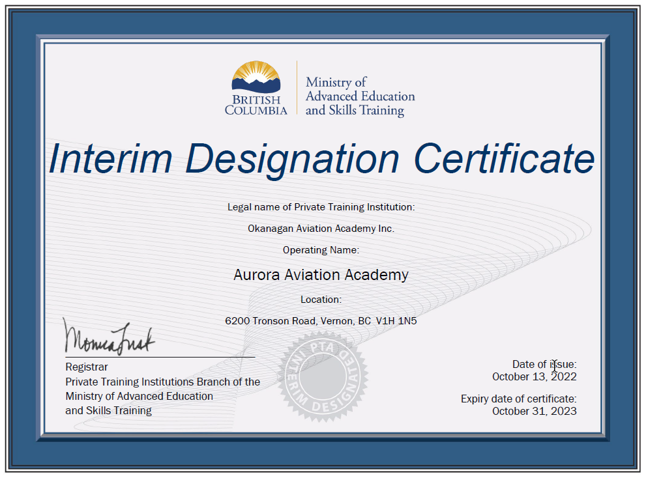The height and width of the screenshot is (478, 646).
Task: Select the "Operating Name:" label
Action: 321,250
